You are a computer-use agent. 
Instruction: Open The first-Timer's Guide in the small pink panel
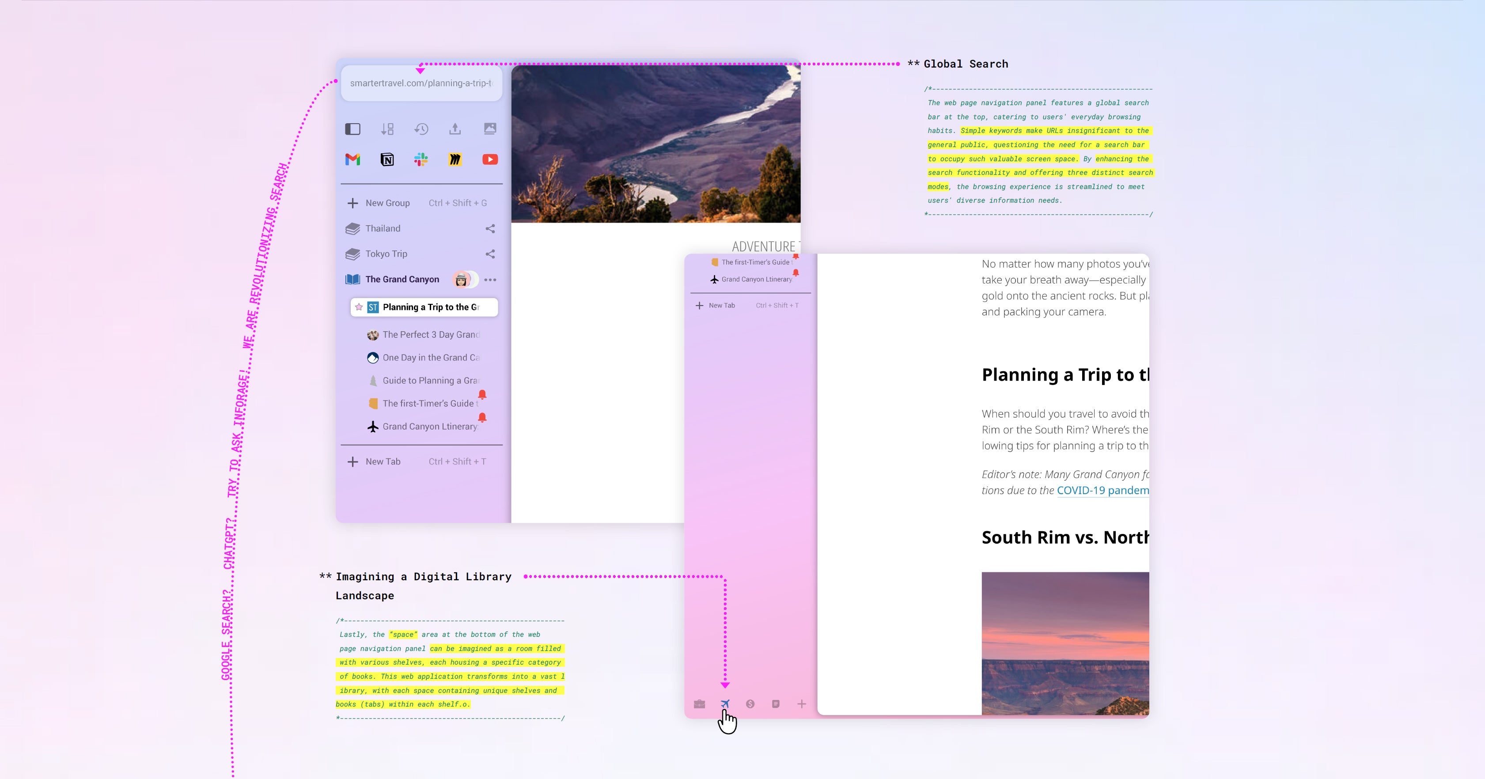coord(753,262)
